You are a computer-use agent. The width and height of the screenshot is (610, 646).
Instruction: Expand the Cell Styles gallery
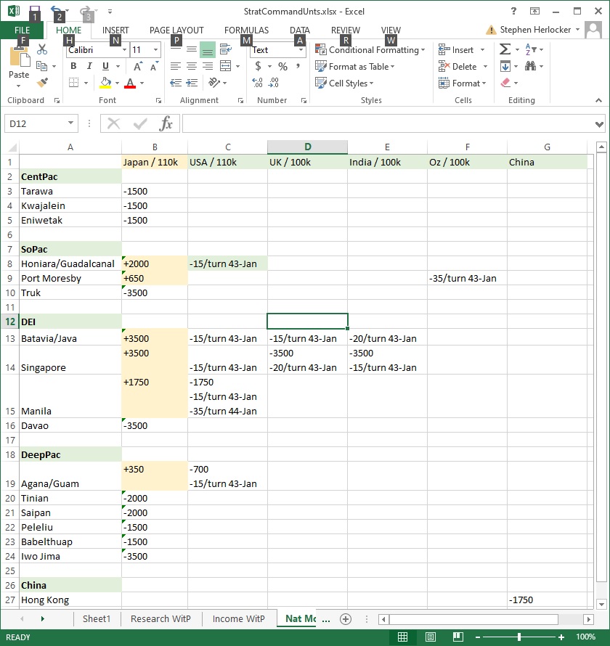tap(344, 83)
